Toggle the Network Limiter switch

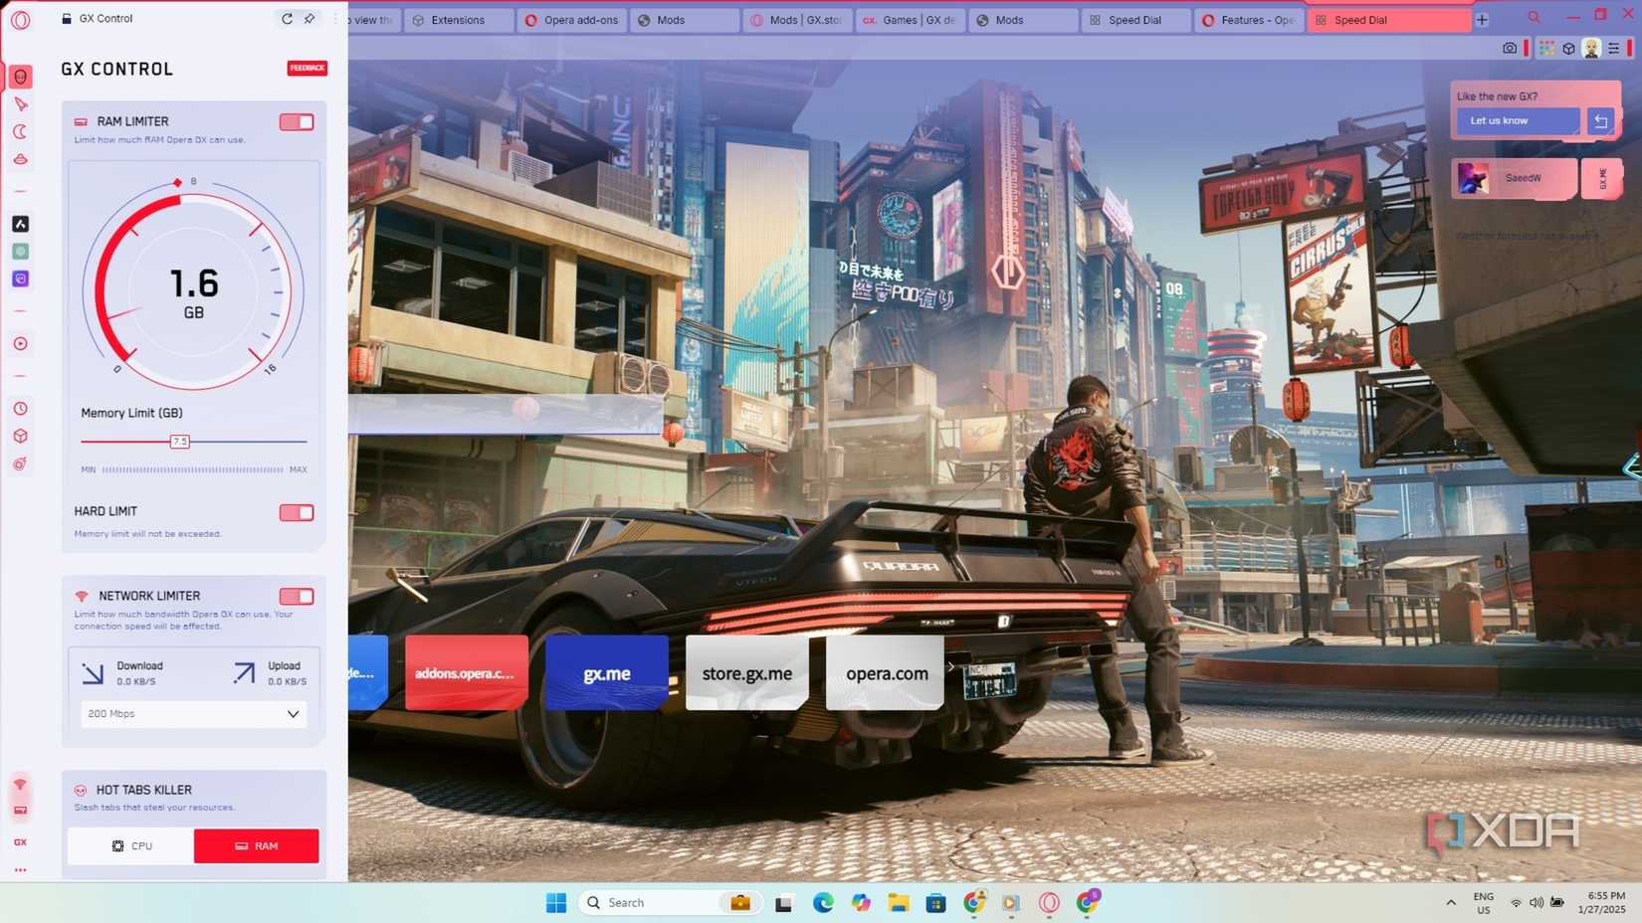297,597
